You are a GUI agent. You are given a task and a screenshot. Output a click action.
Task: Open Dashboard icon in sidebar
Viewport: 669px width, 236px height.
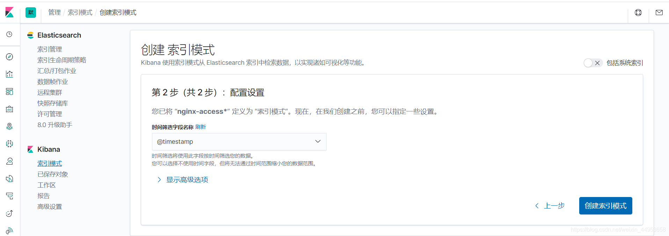click(x=9, y=92)
